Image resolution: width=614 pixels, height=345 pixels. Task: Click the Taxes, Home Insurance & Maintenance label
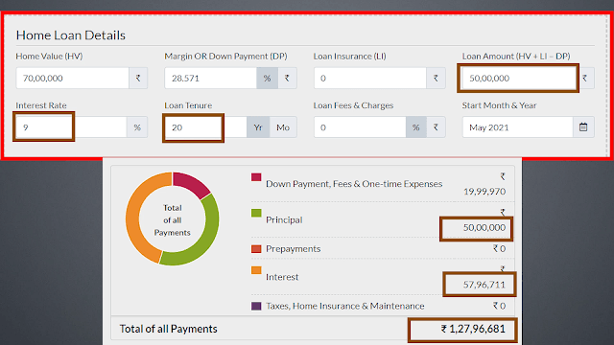click(x=345, y=306)
